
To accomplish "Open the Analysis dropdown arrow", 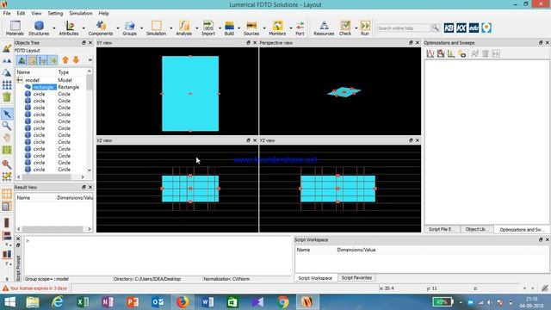I will click(197, 28).
